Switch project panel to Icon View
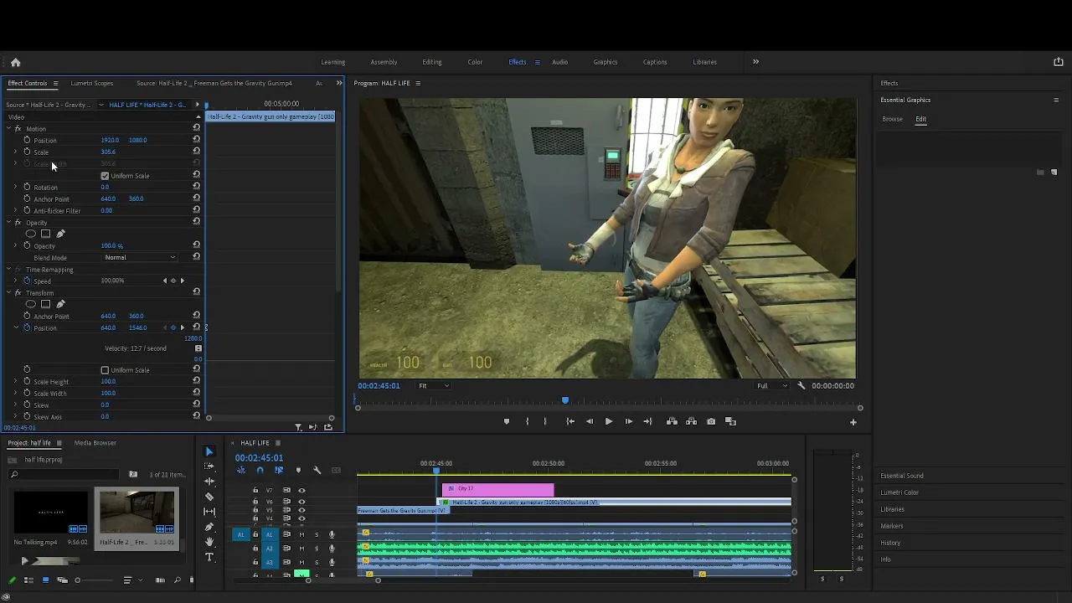The height and width of the screenshot is (603, 1072). click(46, 580)
